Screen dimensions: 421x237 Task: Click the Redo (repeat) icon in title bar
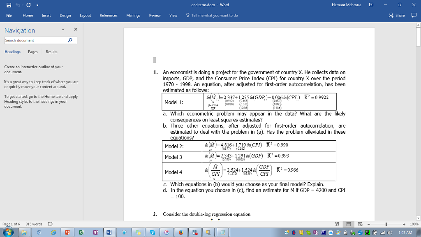[28, 5]
